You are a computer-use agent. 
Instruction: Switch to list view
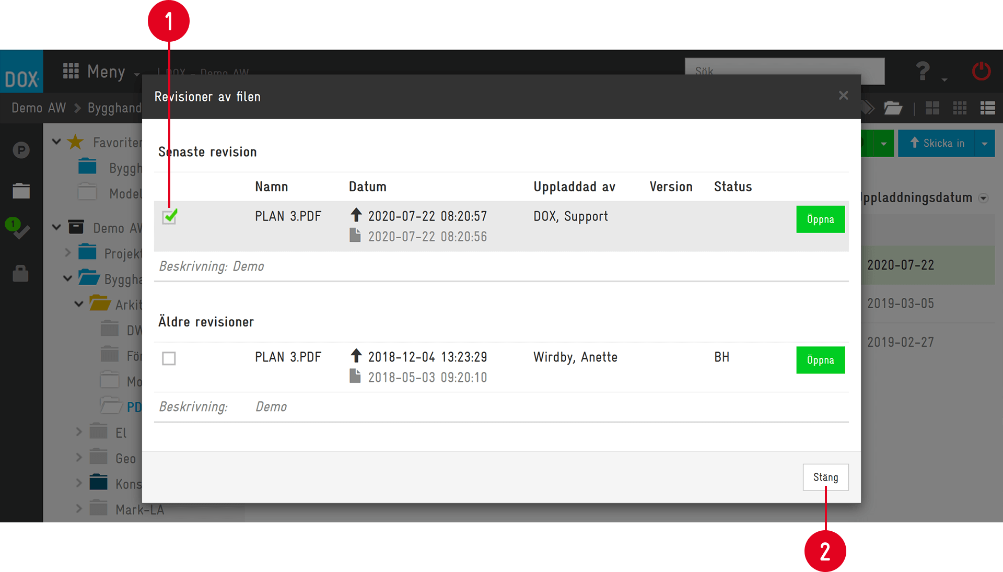[988, 108]
